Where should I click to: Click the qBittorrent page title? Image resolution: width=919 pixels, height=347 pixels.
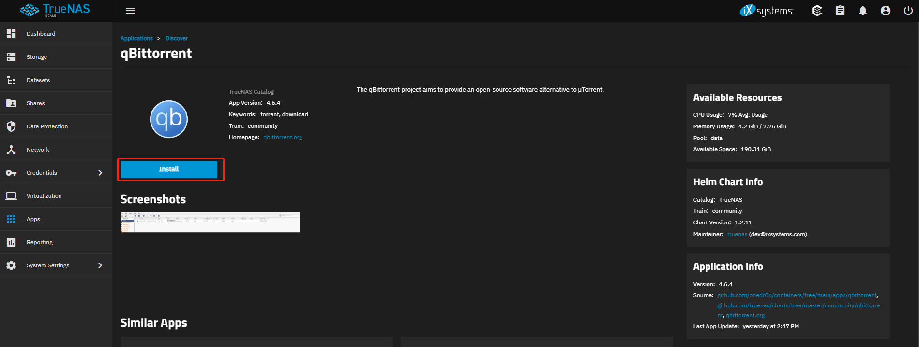(156, 53)
